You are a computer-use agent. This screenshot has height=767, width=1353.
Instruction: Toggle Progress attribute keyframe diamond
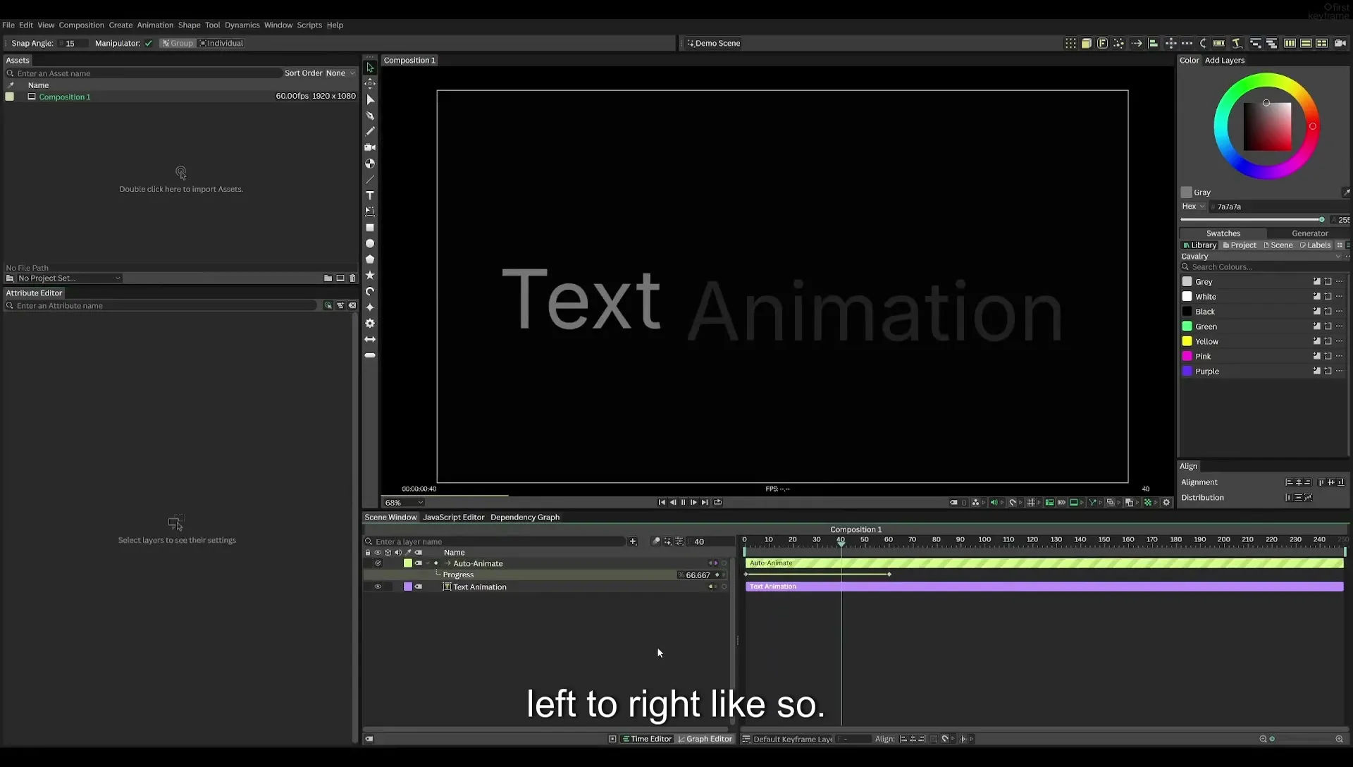coord(717,575)
